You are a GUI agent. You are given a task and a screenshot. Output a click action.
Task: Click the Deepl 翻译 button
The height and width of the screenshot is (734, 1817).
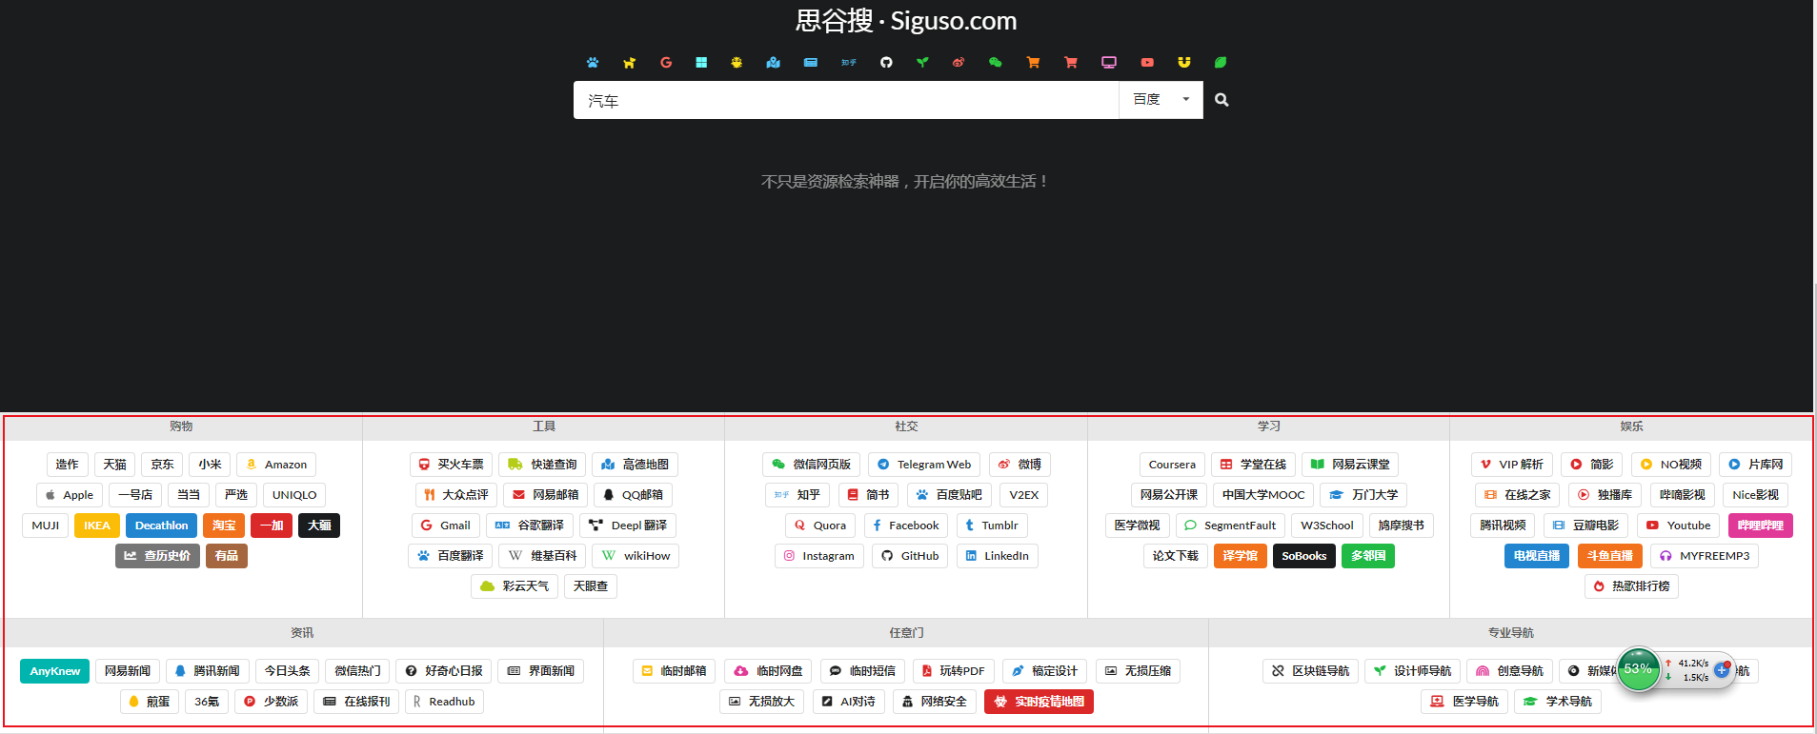[628, 526]
